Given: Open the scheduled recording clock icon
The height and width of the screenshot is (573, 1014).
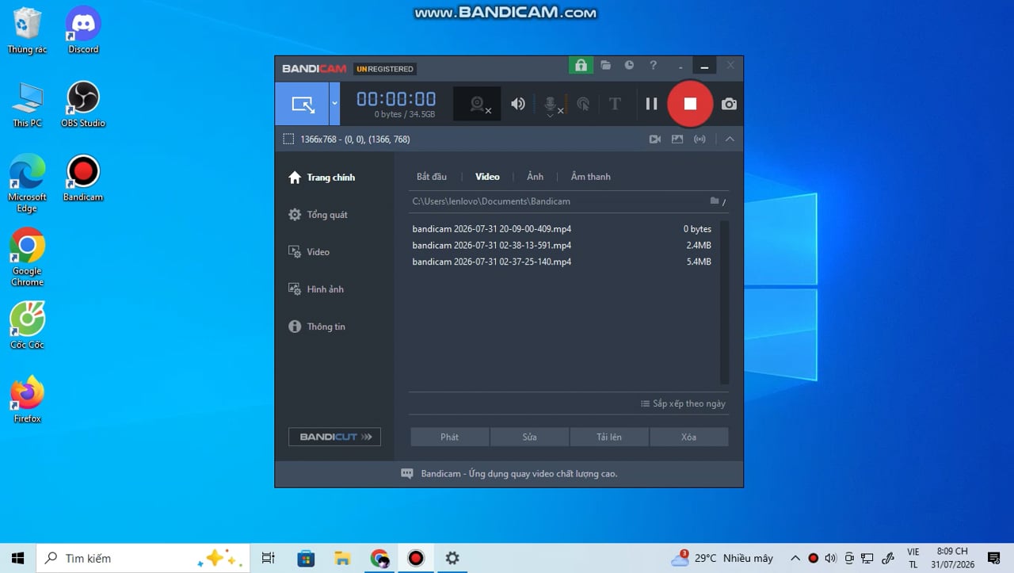Looking at the screenshot, I should tap(629, 66).
